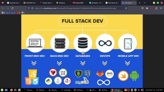Open the full stack dev search tab

click(112, 3)
